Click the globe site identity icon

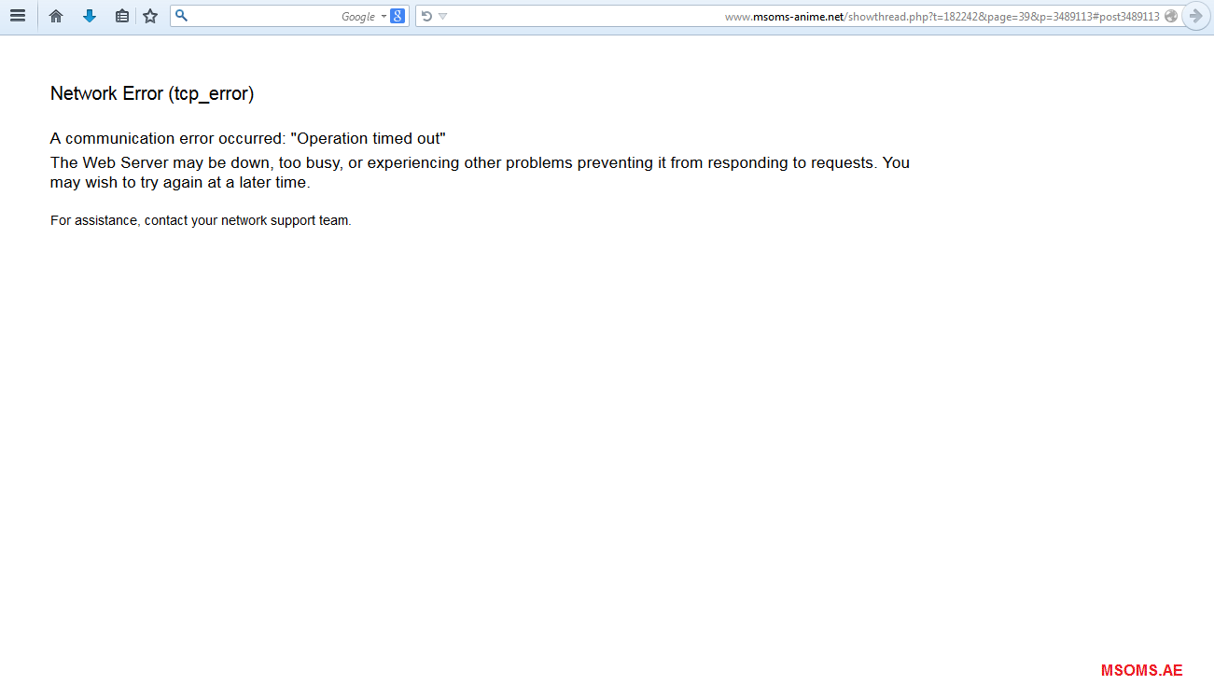click(x=1171, y=16)
